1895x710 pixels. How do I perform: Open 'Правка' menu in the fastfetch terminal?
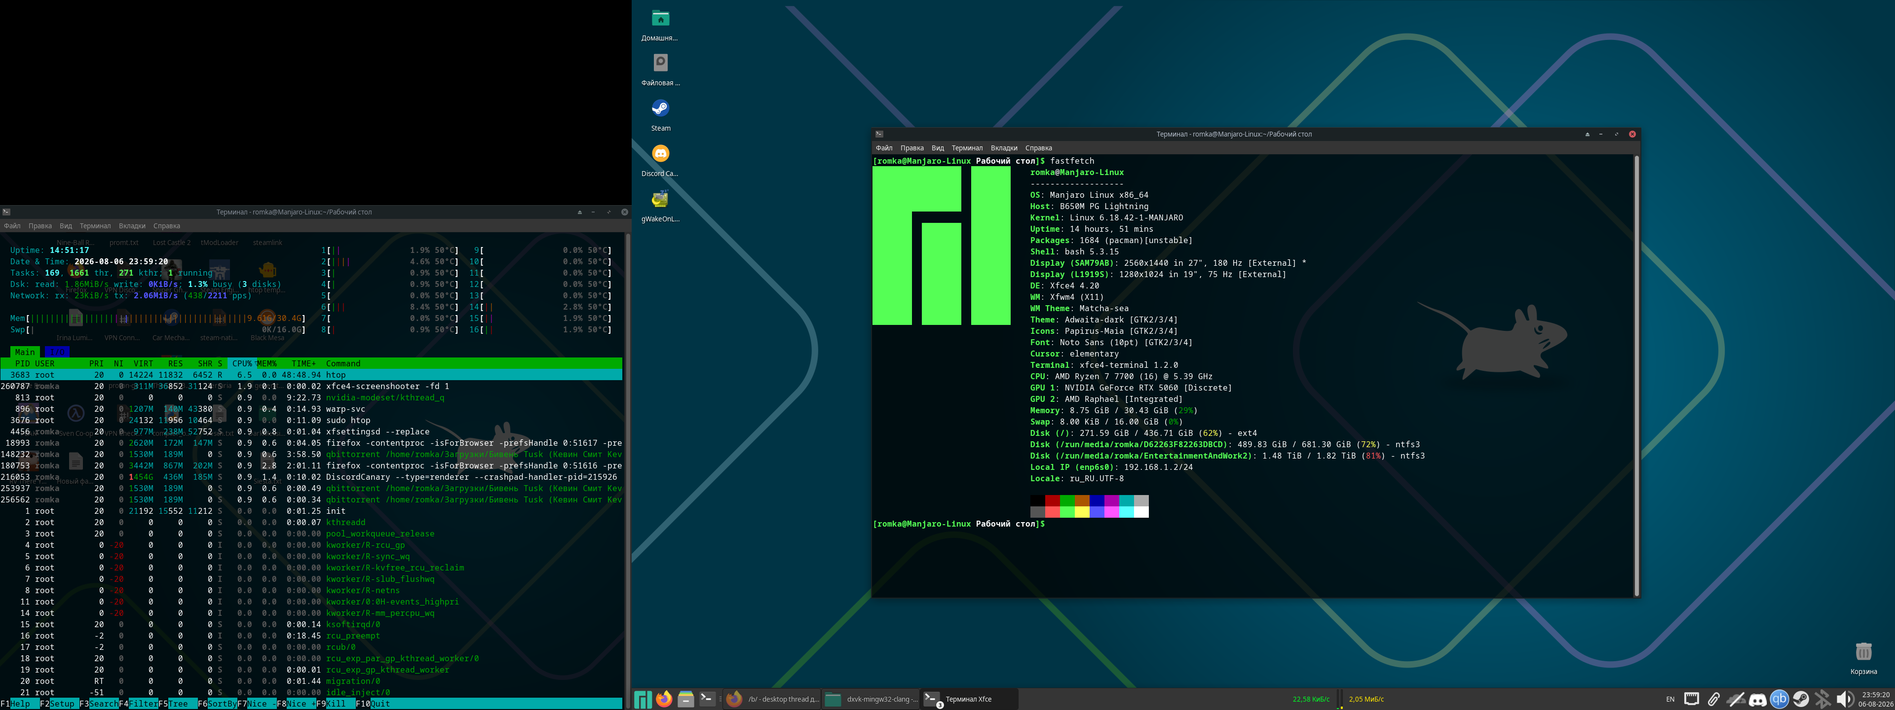coord(911,148)
